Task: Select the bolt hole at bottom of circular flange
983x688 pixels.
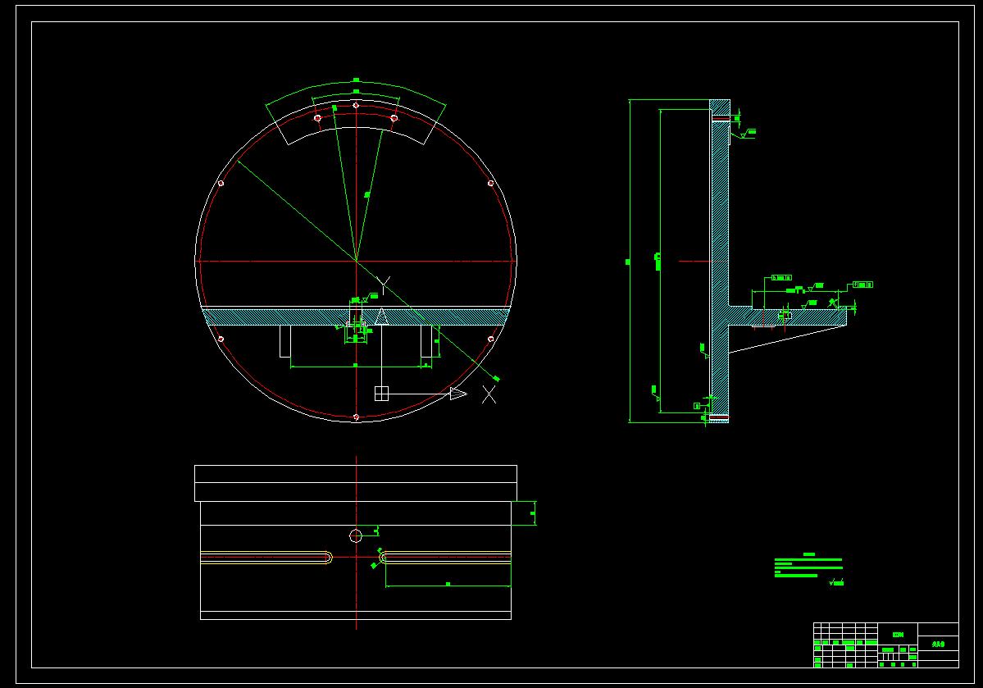Action: 356,417
